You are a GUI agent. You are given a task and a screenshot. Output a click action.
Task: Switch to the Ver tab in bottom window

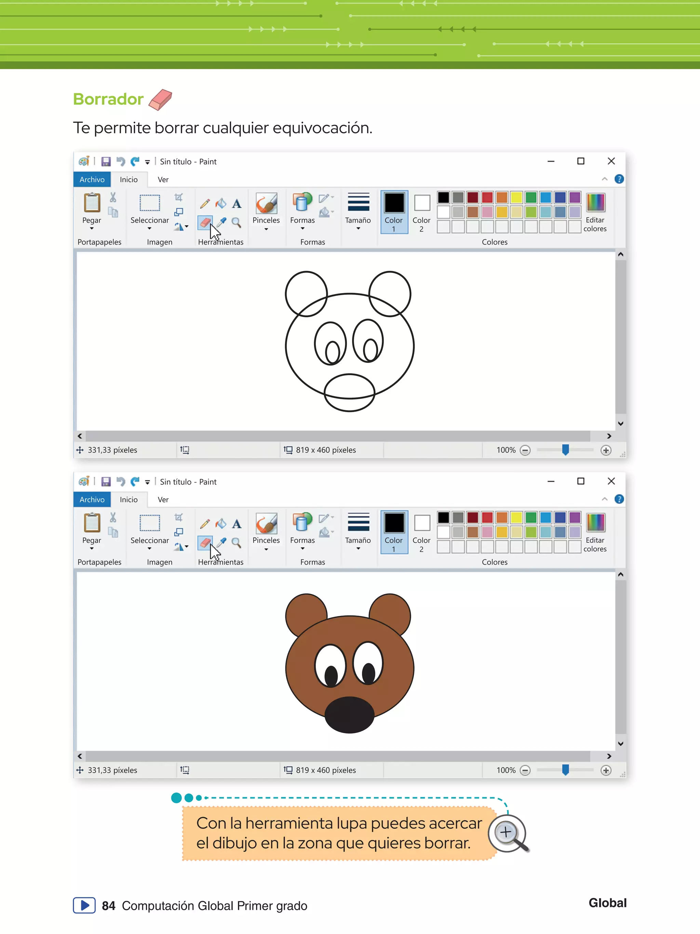[163, 500]
